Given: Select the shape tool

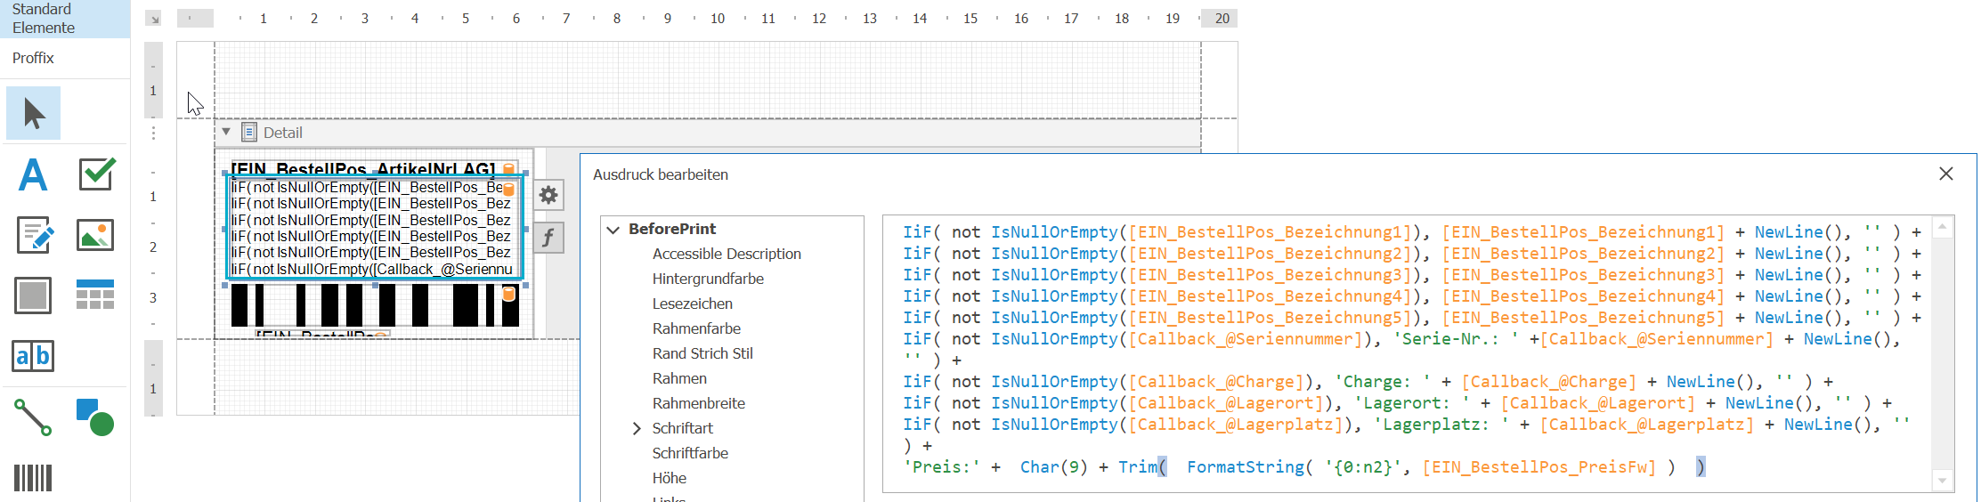Looking at the screenshot, I should [x=96, y=417].
